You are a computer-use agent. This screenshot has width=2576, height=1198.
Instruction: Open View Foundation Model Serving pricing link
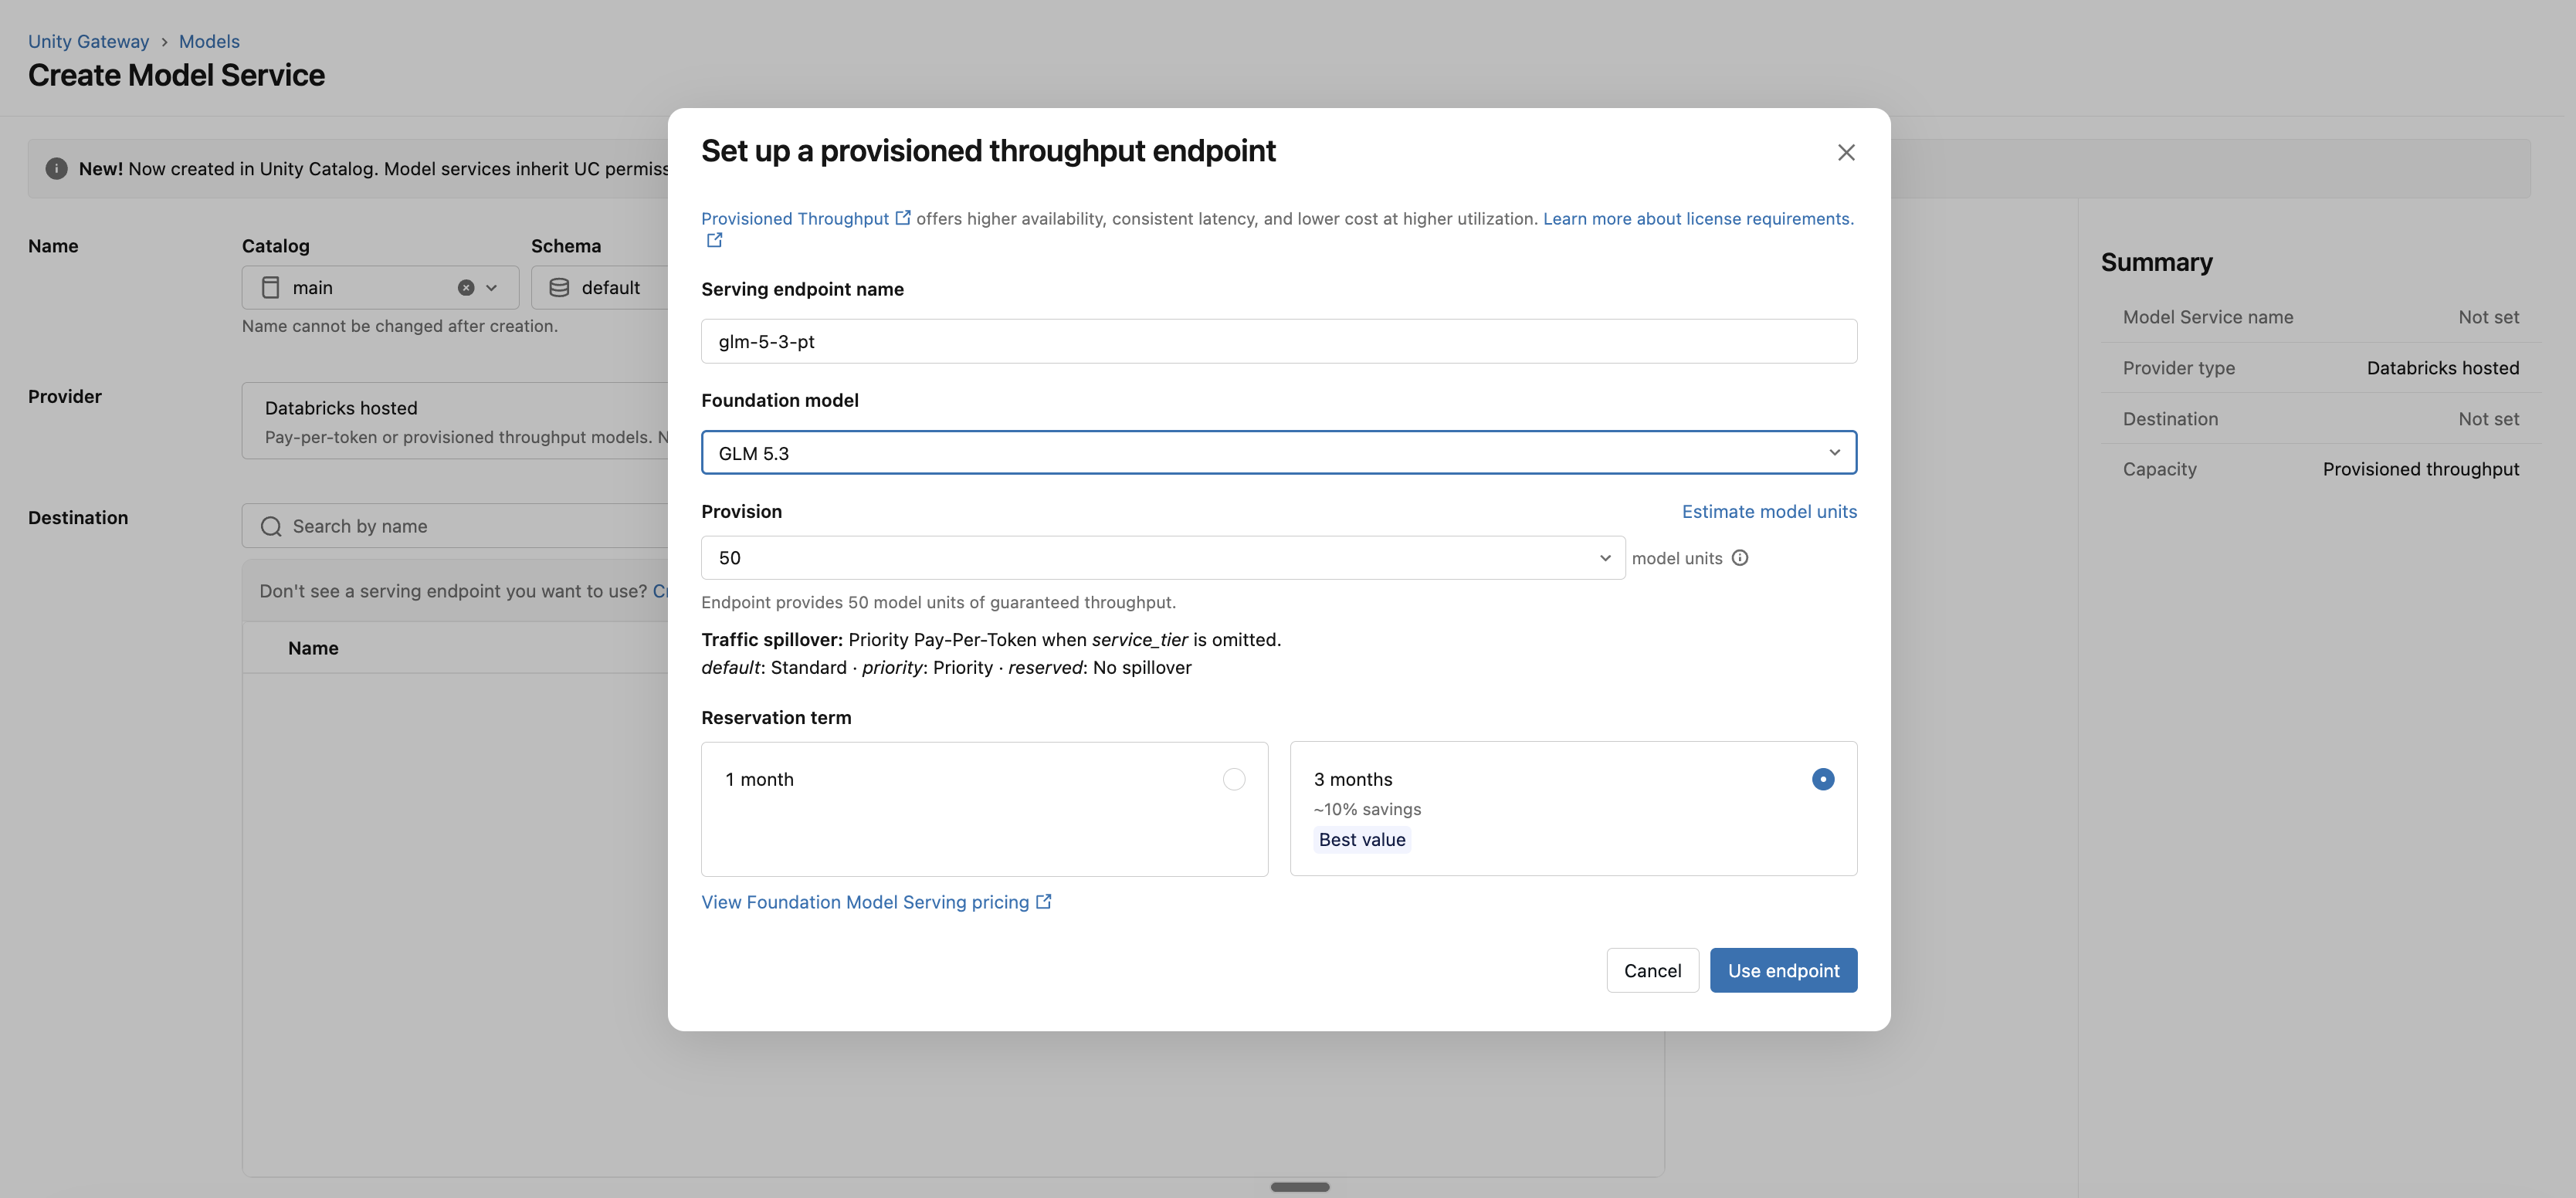[865, 902]
